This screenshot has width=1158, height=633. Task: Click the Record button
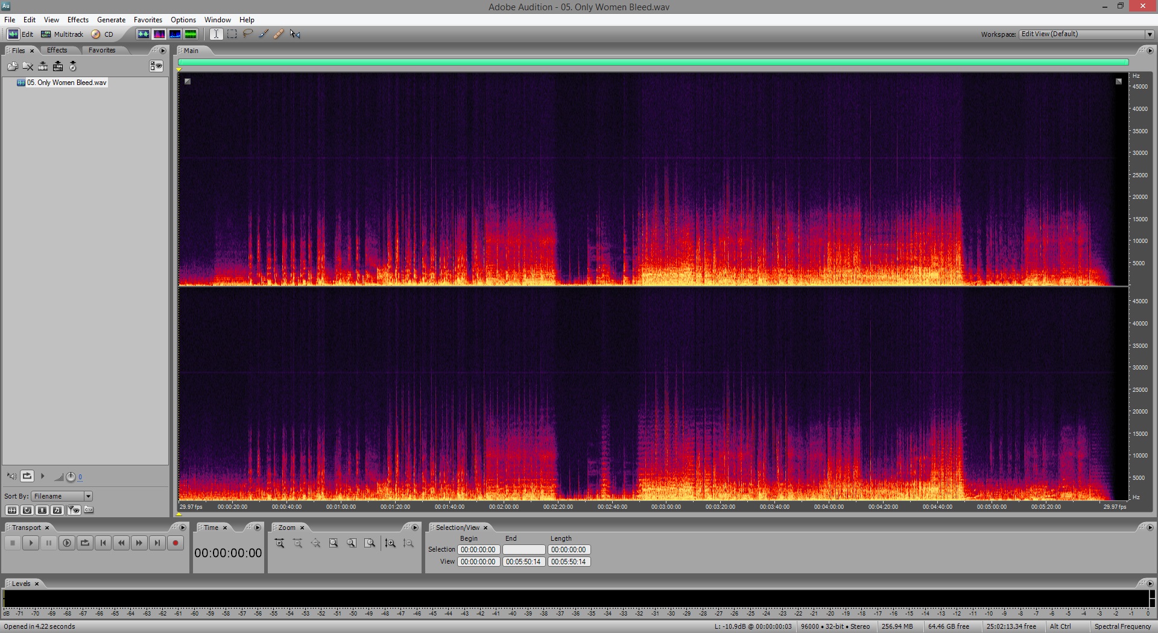point(175,543)
